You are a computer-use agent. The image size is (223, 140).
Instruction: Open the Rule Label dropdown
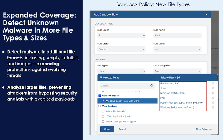177,49
